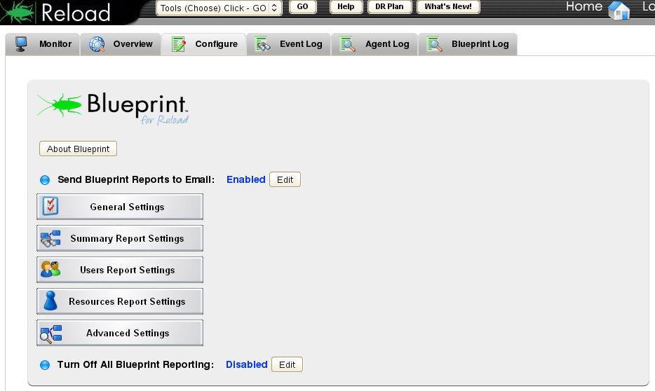Open Summary Report Settings
The width and height of the screenshot is (655, 391).
[x=120, y=238]
